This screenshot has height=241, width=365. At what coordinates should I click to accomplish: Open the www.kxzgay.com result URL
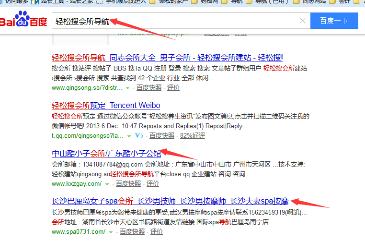click(77, 184)
